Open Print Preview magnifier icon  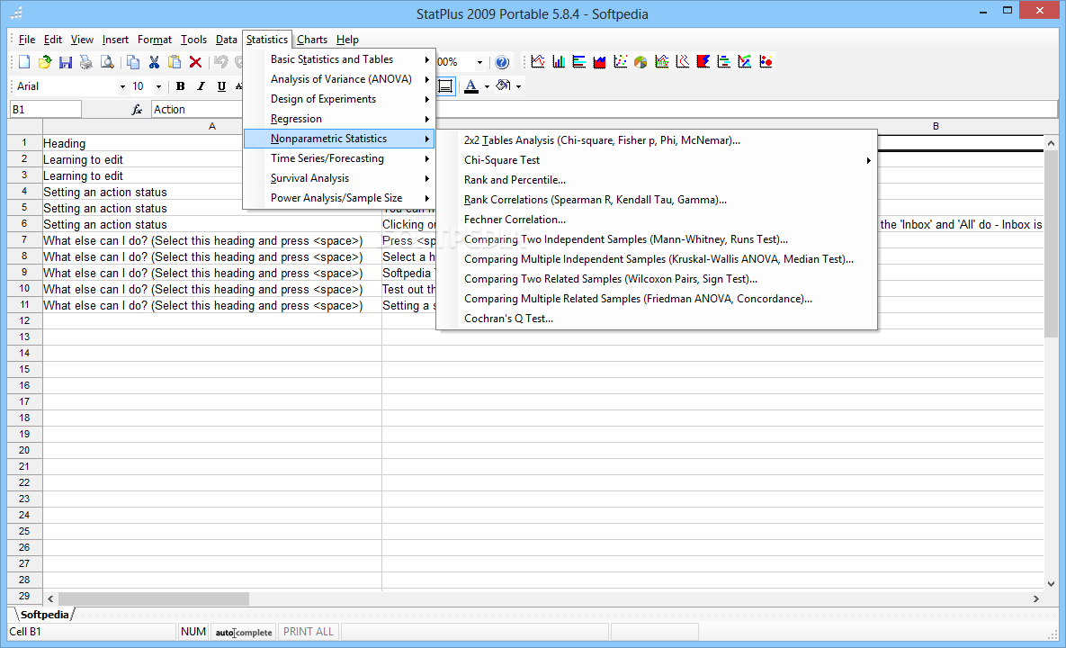pyautogui.click(x=107, y=62)
